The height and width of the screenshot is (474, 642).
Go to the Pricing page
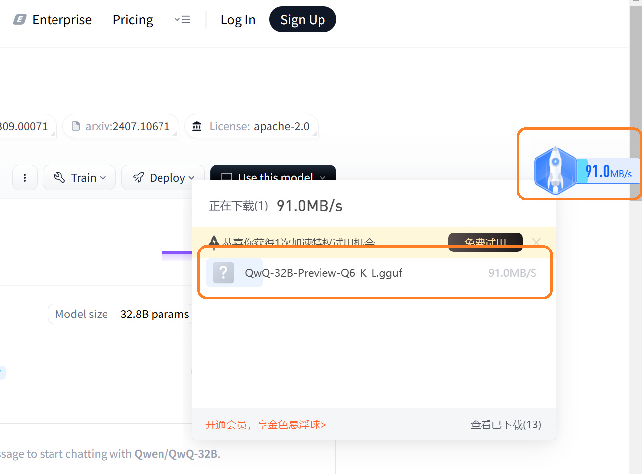[133, 20]
